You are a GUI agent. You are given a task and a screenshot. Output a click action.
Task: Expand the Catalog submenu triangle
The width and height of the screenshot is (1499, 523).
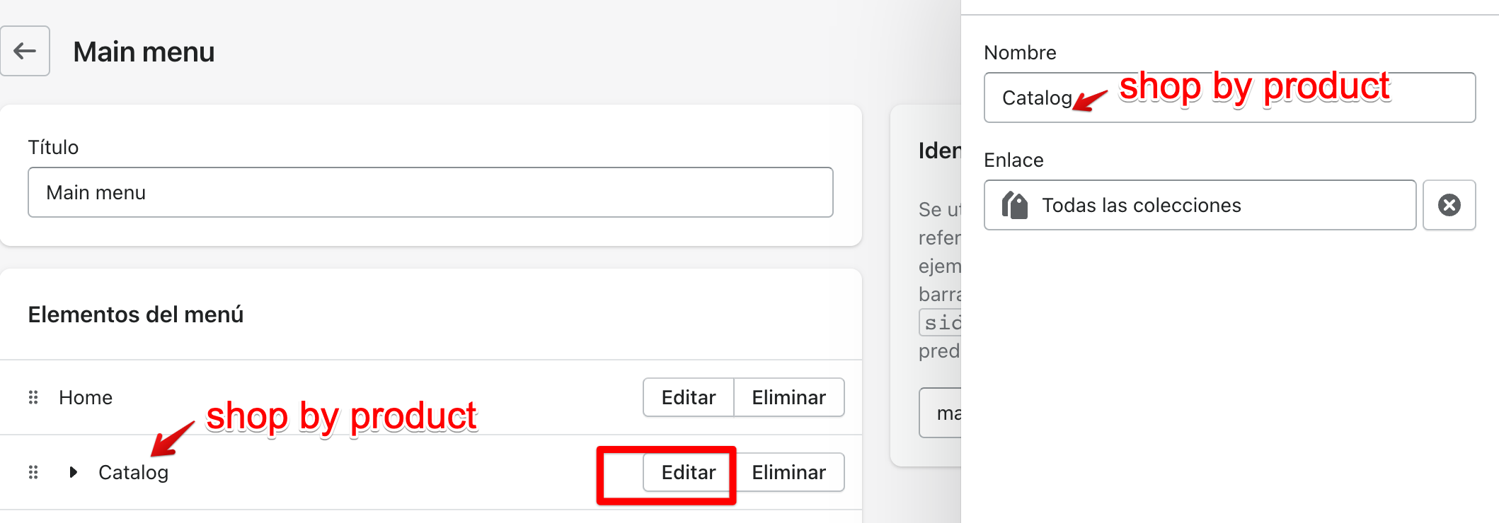(74, 472)
